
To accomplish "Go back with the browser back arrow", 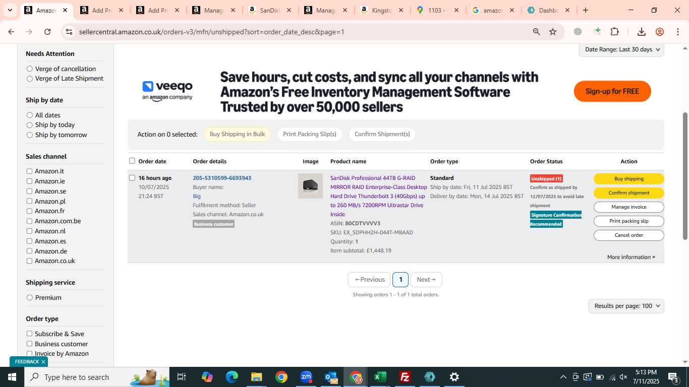I will click(11, 32).
